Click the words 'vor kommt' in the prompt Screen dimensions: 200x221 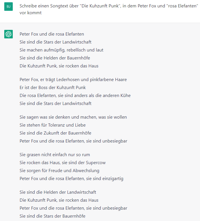(x=30, y=13)
